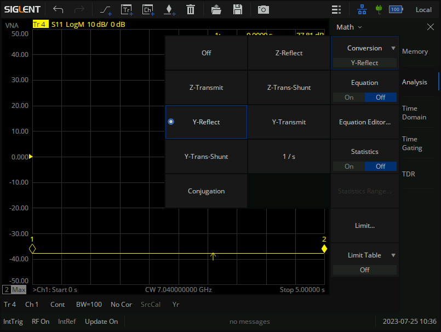Click the BW=100 status entry
Image resolution: width=441 pixels, height=332 pixels.
tap(89, 305)
